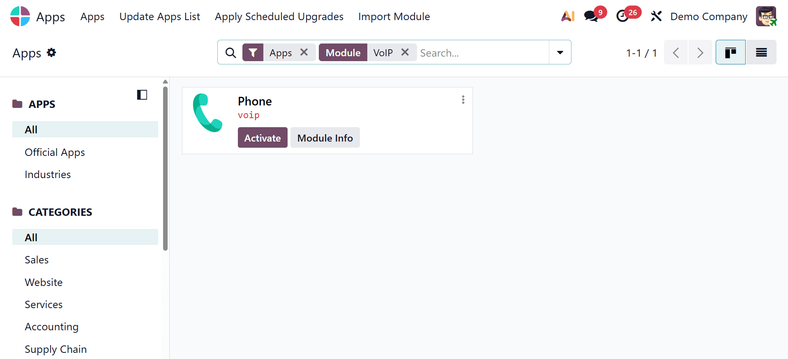
Task: Open the activities clock icon
Action: click(x=623, y=16)
